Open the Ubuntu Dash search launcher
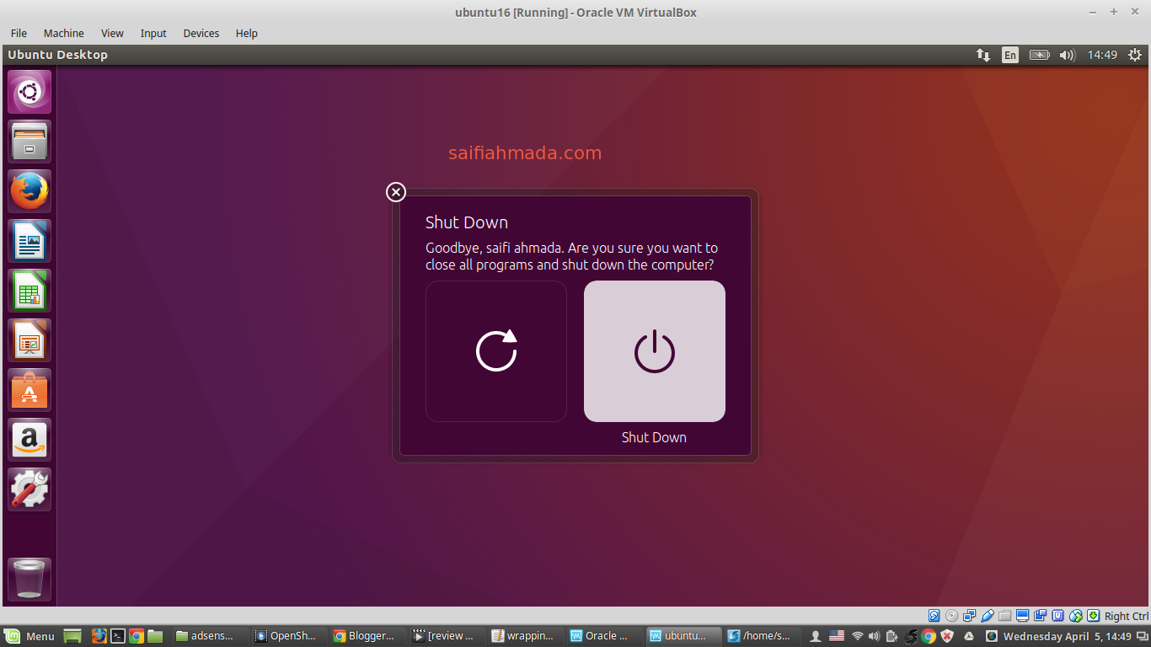The image size is (1151, 647). point(29,92)
